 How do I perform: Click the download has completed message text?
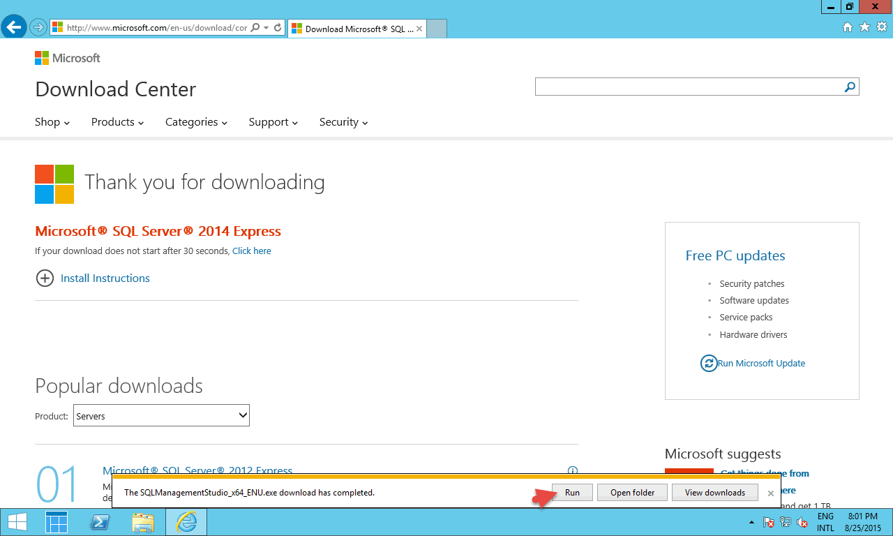point(249,493)
